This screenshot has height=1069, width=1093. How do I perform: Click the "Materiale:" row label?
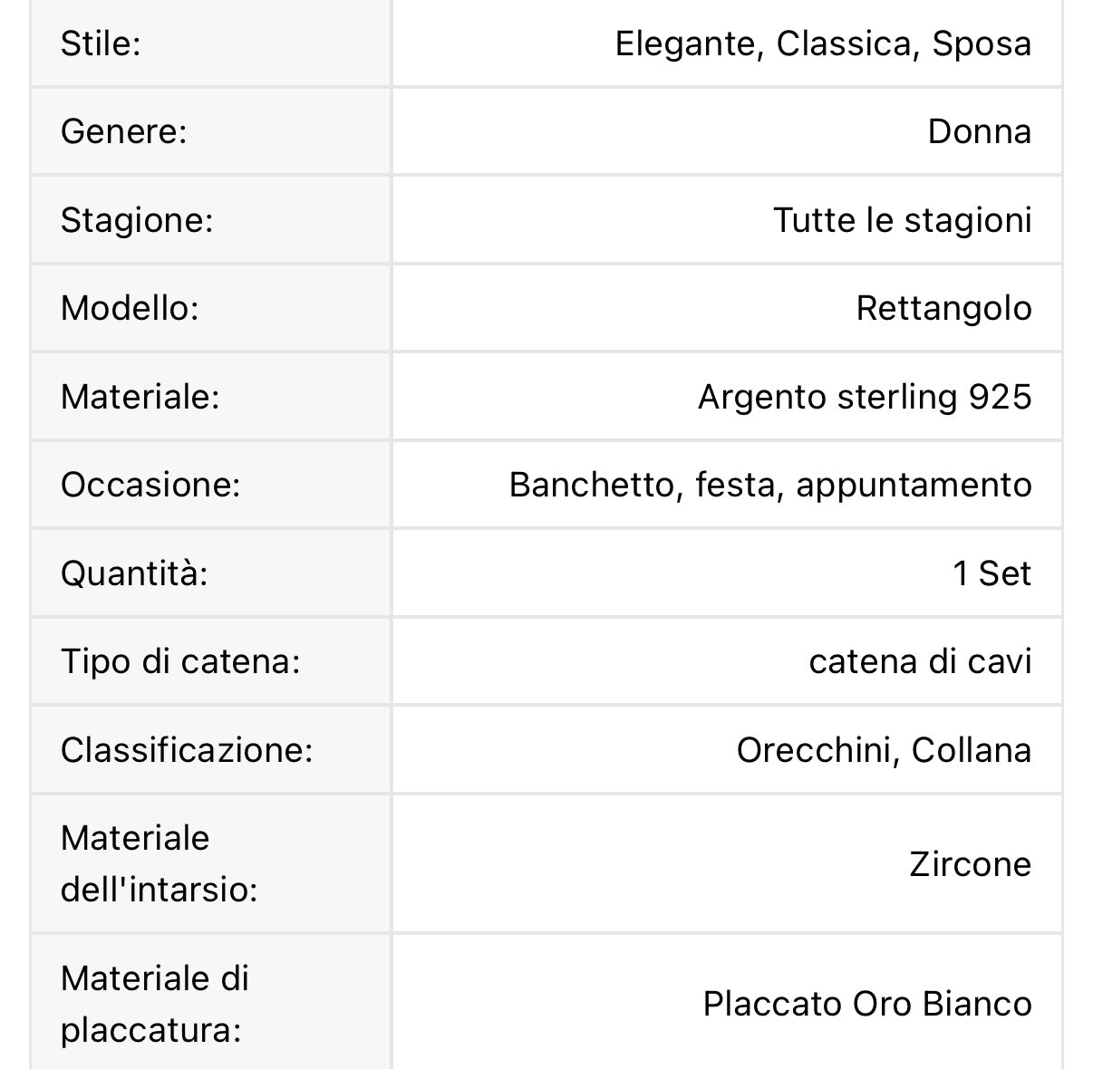140,397
